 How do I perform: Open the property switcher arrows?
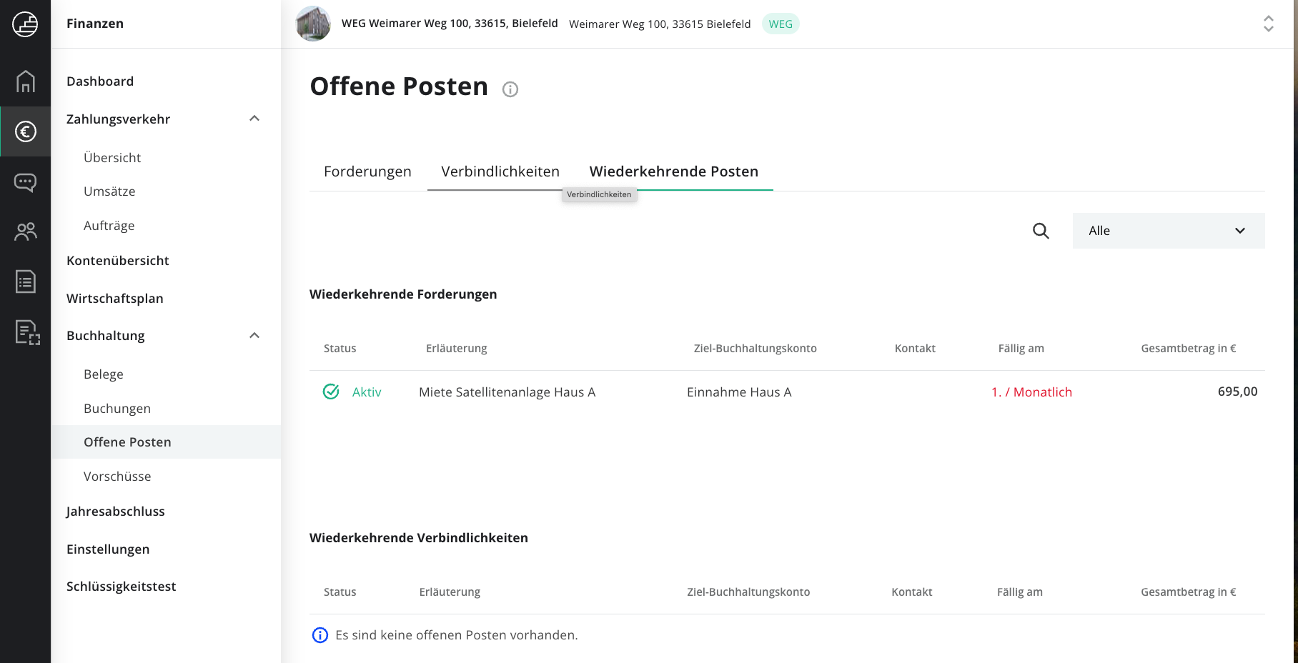pos(1268,24)
